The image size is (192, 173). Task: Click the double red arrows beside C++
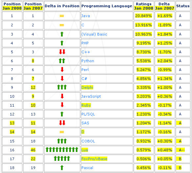pos(62,52)
